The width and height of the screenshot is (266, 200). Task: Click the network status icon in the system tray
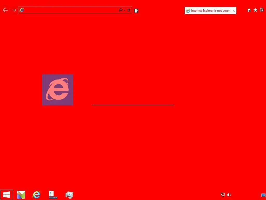tap(223, 195)
